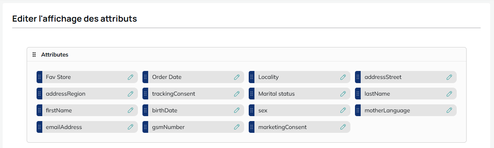Edit lastName attribute pencil icon
Screen dimensions: 494x148
click(449, 94)
